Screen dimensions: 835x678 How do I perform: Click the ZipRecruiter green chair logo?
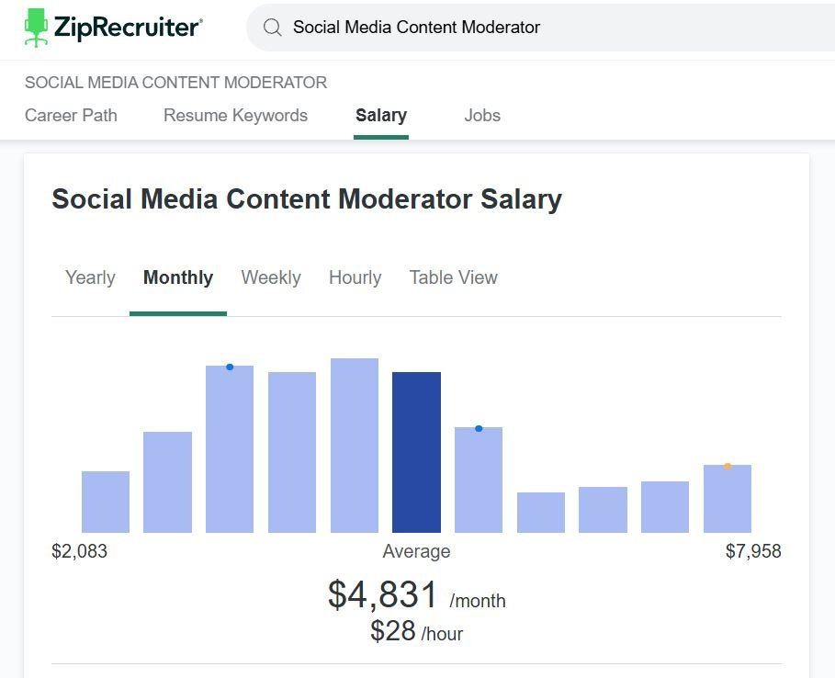[x=36, y=28]
